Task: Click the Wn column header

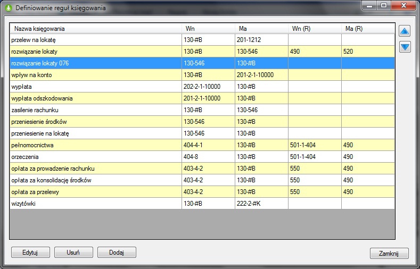Action: 208,29
